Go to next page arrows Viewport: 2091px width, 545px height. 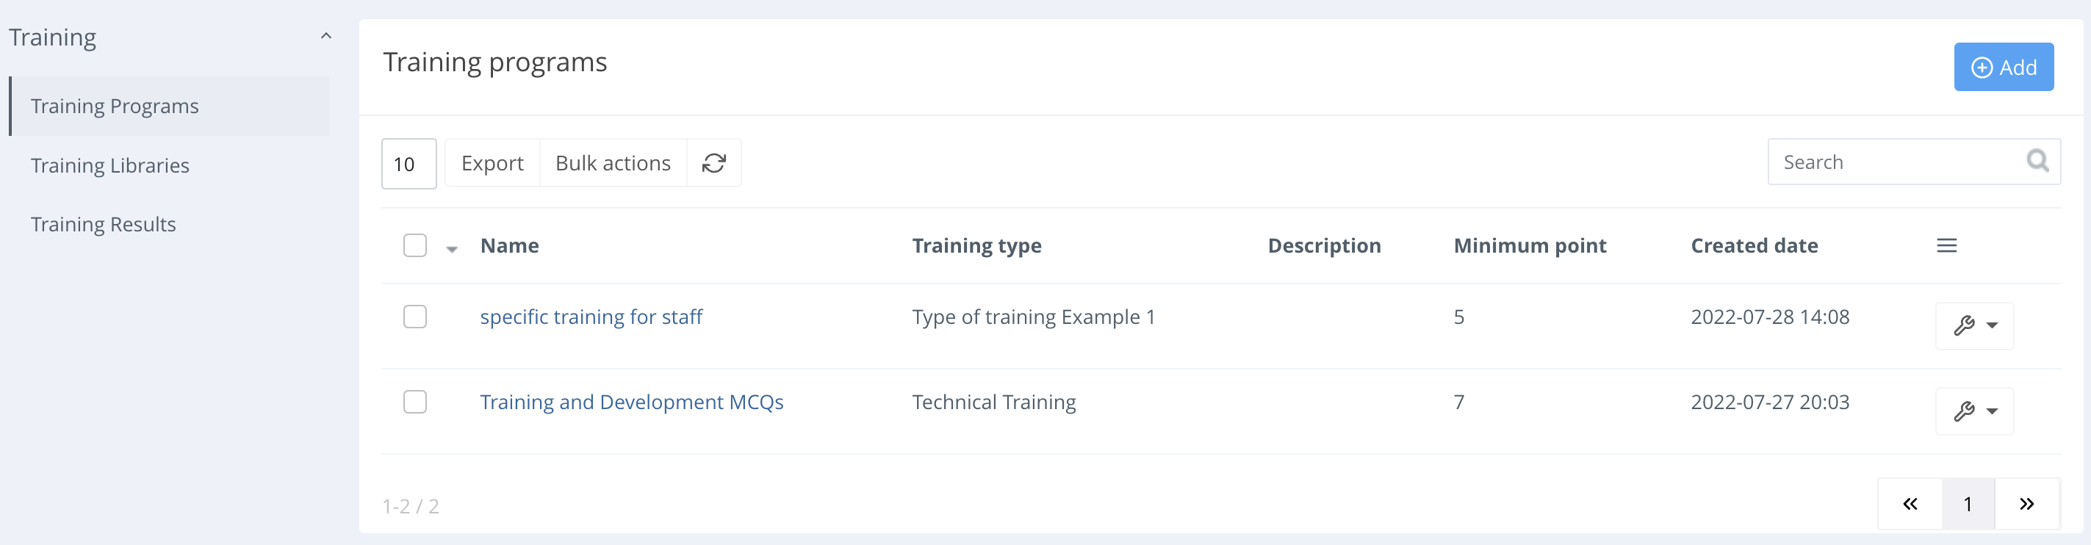(x=2026, y=504)
